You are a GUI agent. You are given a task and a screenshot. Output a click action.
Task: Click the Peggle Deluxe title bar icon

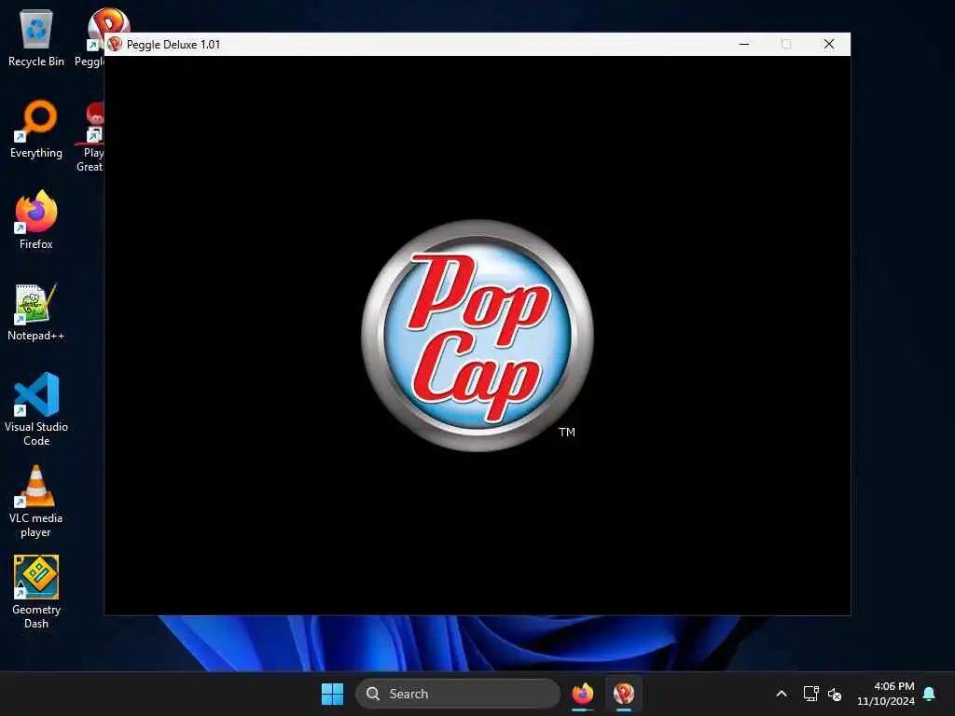pos(115,45)
